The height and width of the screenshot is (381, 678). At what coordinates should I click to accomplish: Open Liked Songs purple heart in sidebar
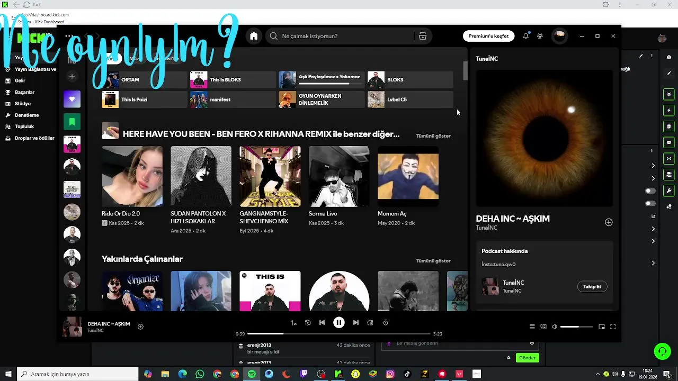point(72,99)
